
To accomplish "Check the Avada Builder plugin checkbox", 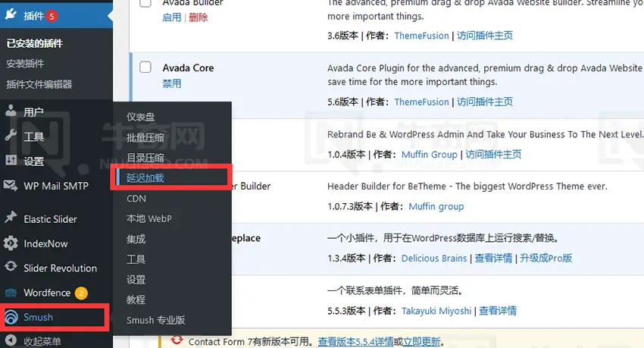I will (x=145, y=2).
